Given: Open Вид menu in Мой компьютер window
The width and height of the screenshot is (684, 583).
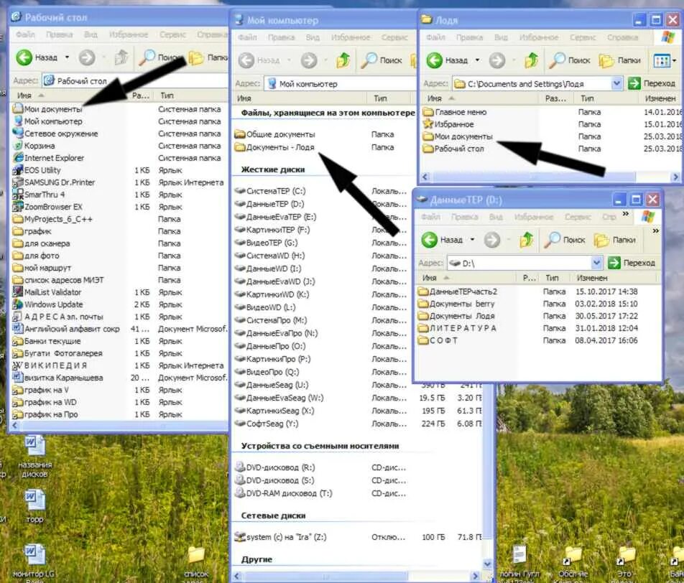Looking at the screenshot, I should (313, 37).
